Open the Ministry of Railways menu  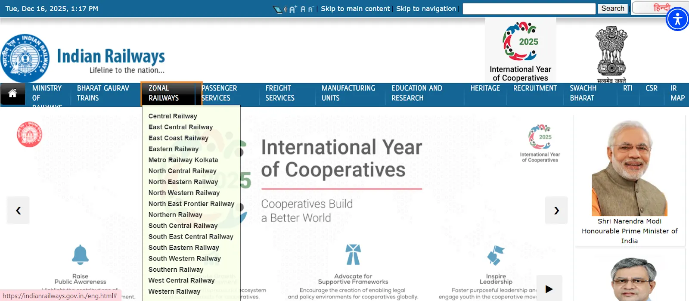pyautogui.click(x=47, y=95)
